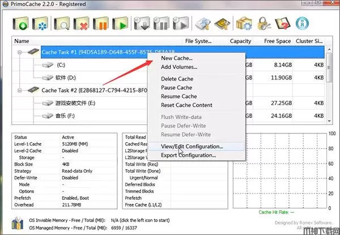
Task: Click the cache with snowflake toolbar icon
Action: click(40, 23)
